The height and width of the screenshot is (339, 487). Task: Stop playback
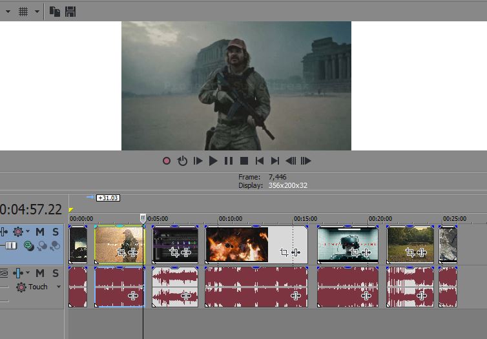tap(244, 161)
